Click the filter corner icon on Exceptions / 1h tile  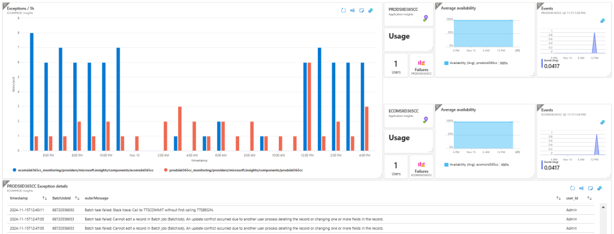[x=5, y=5]
